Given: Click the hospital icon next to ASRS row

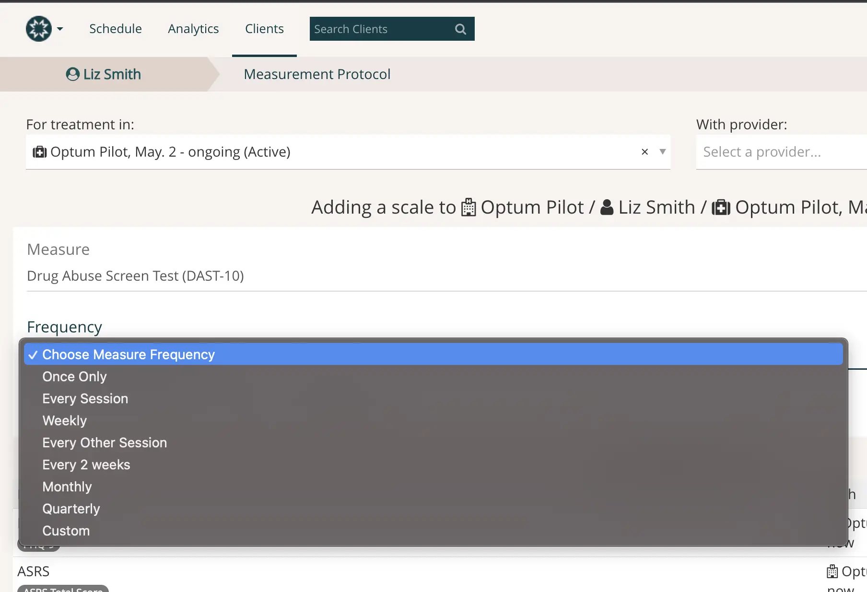Looking at the screenshot, I should point(833,571).
